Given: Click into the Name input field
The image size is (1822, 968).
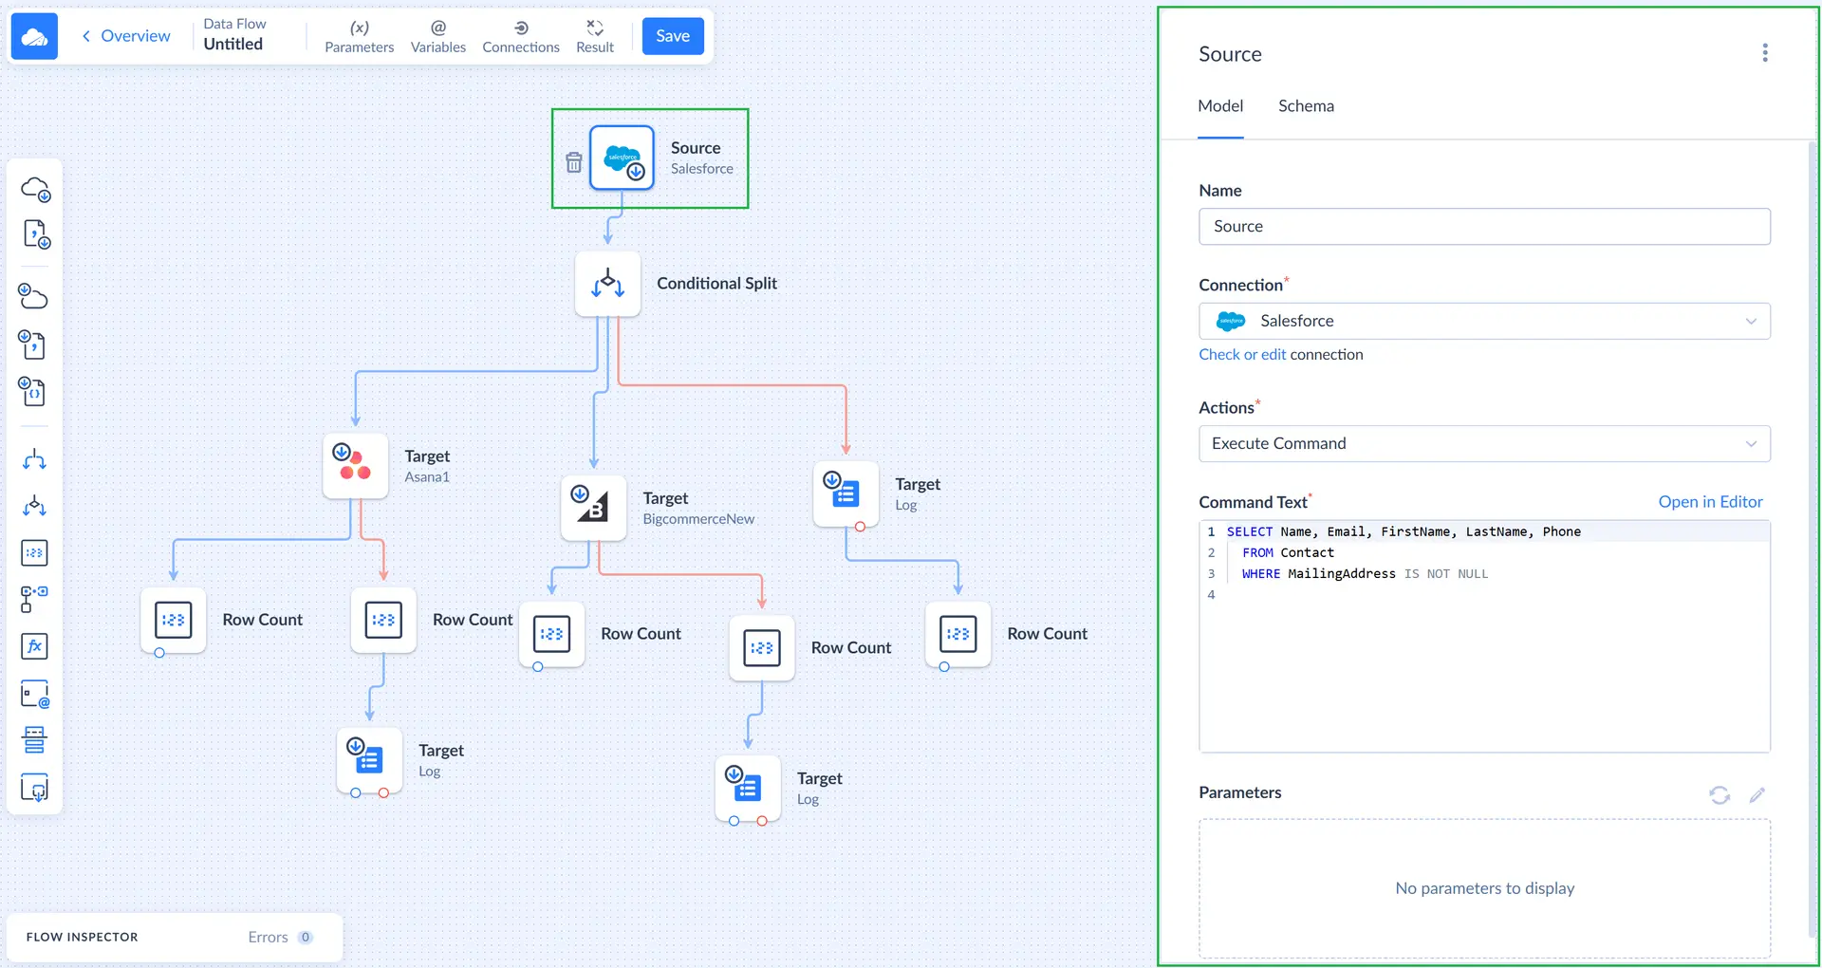Looking at the screenshot, I should 1483,227.
